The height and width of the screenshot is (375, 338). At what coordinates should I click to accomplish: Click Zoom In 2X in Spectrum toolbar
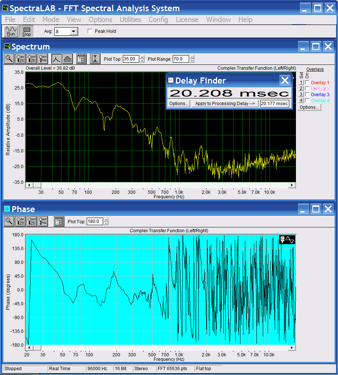pyautogui.click(x=20, y=59)
